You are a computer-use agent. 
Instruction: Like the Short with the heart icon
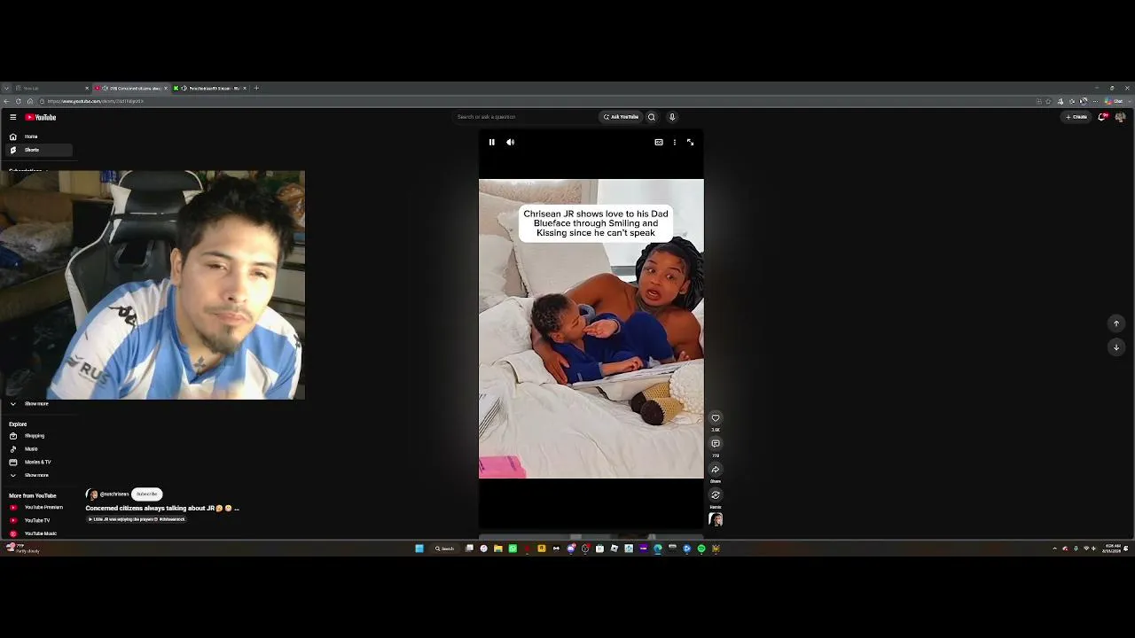tap(716, 418)
